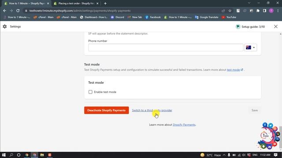
Task: Open Windows taskbar search
Action: point(11,155)
